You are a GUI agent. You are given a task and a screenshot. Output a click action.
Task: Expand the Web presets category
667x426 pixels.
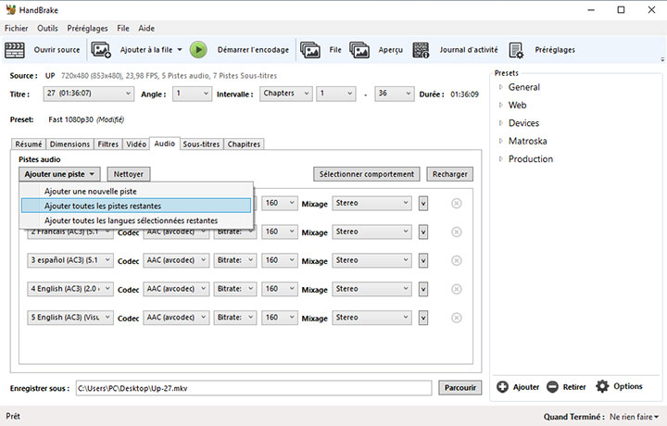500,105
